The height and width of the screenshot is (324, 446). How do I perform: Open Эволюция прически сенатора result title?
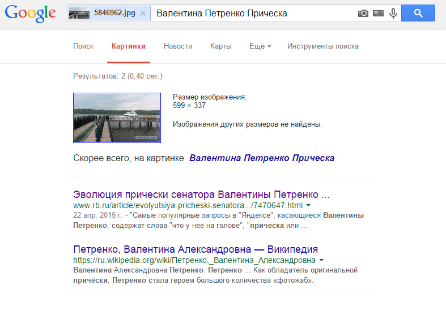point(201,195)
